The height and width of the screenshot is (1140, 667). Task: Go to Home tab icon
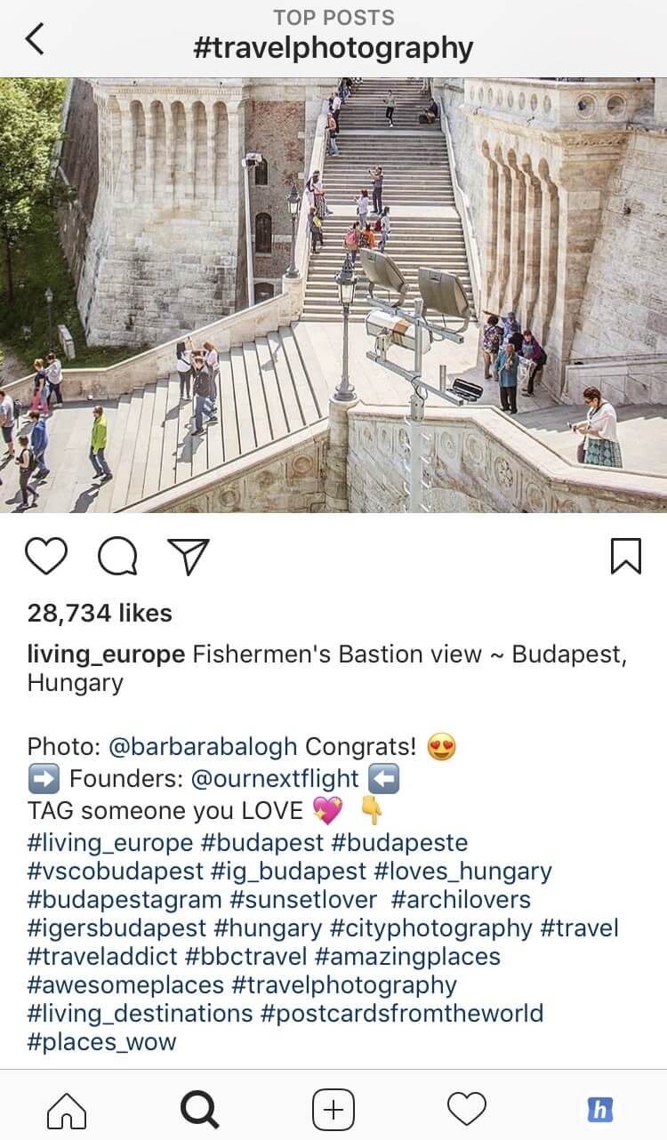point(67,1110)
